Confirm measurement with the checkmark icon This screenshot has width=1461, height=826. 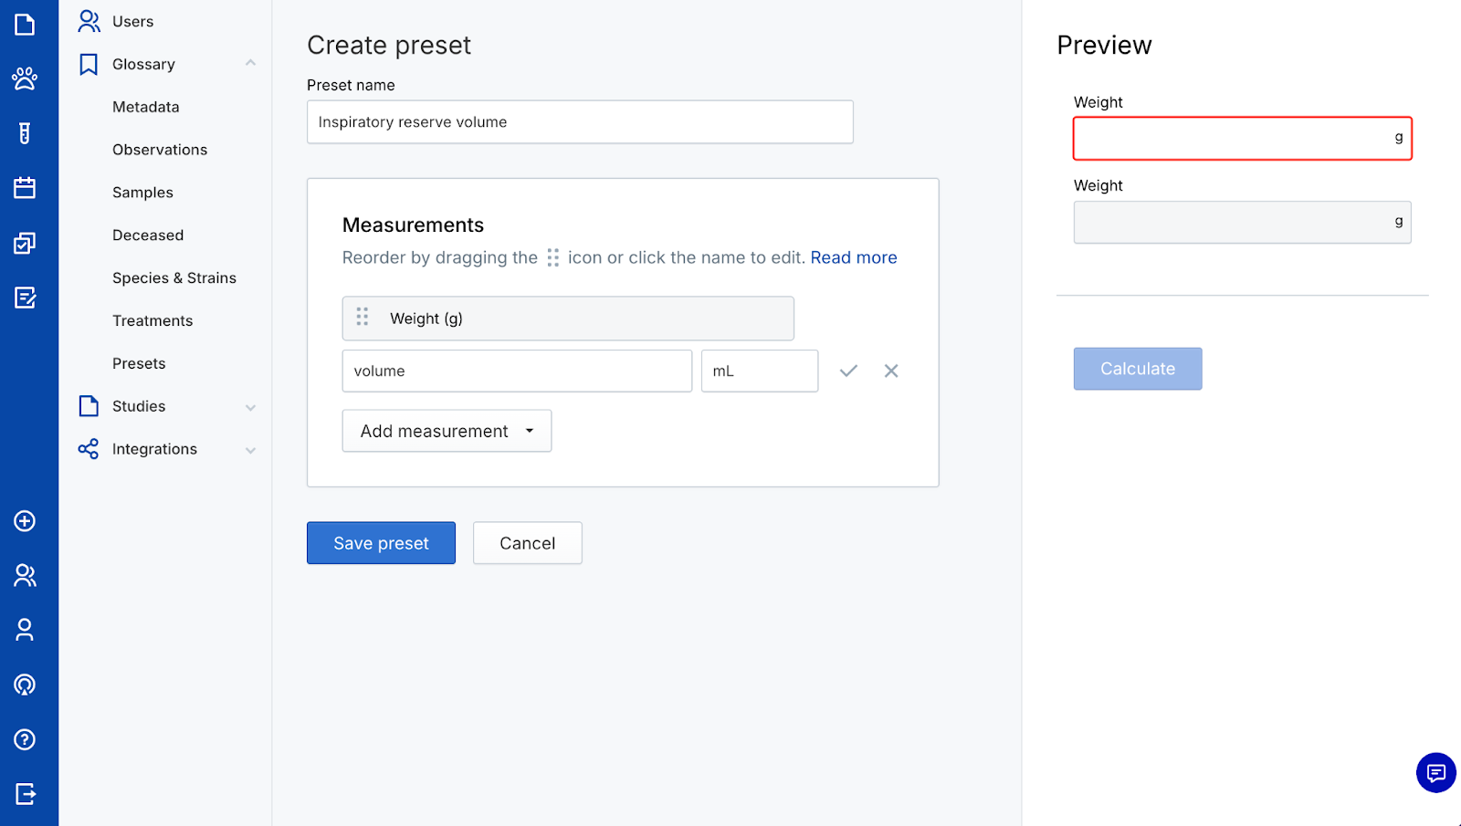tap(848, 371)
